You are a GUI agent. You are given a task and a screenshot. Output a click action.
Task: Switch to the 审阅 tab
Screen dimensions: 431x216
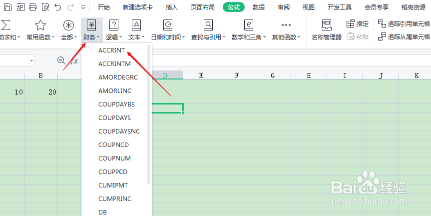tap(284, 7)
